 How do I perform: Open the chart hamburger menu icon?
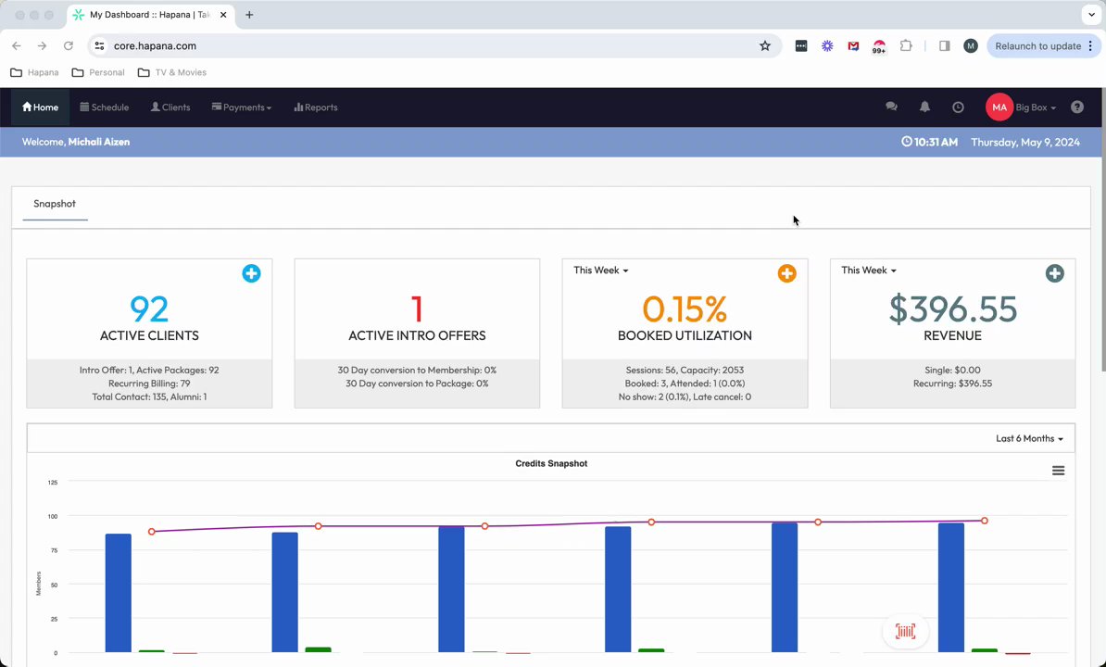click(1058, 471)
